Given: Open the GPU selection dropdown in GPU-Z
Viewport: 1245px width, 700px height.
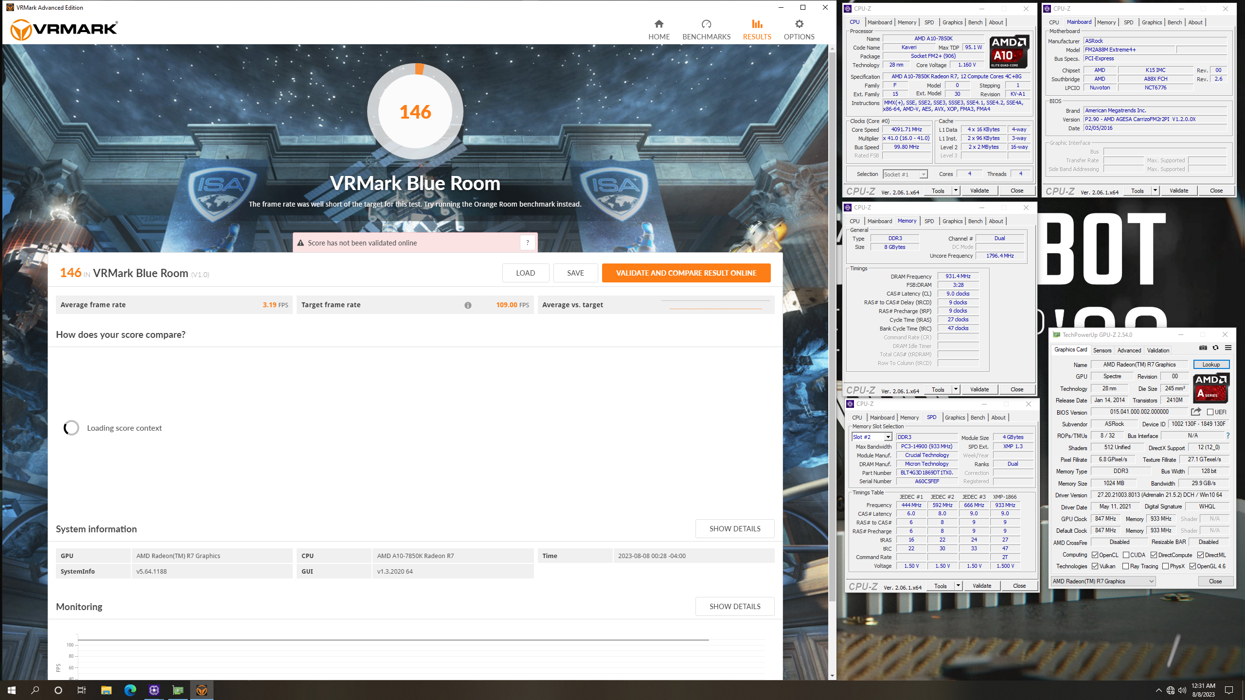Looking at the screenshot, I should pos(1103,581).
